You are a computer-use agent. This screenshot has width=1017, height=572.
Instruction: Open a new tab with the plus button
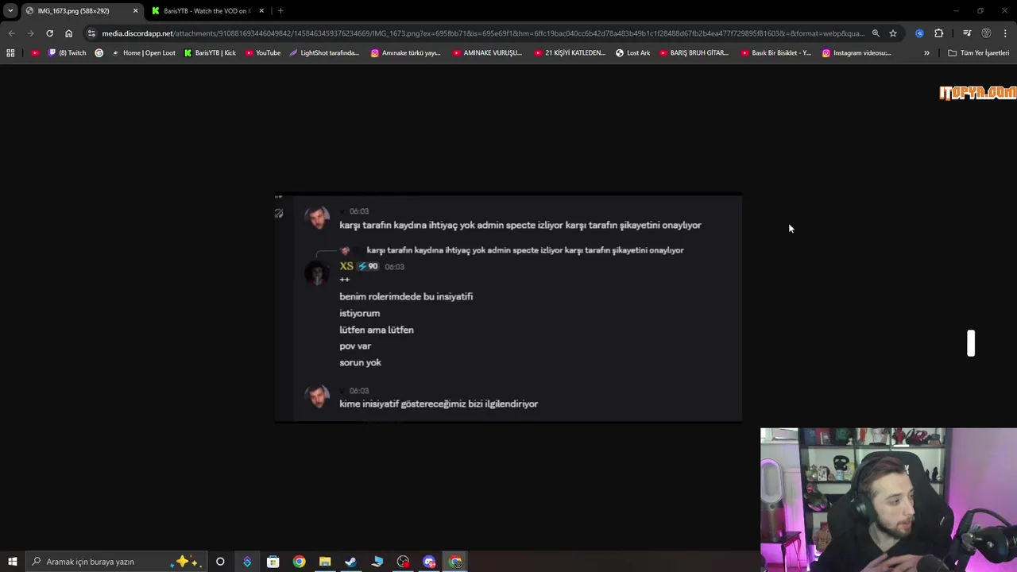click(x=280, y=10)
